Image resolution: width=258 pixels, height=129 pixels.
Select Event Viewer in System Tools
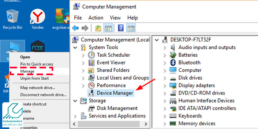tap(111, 63)
